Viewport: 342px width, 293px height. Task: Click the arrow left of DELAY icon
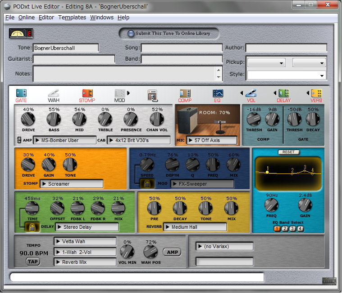point(275,93)
